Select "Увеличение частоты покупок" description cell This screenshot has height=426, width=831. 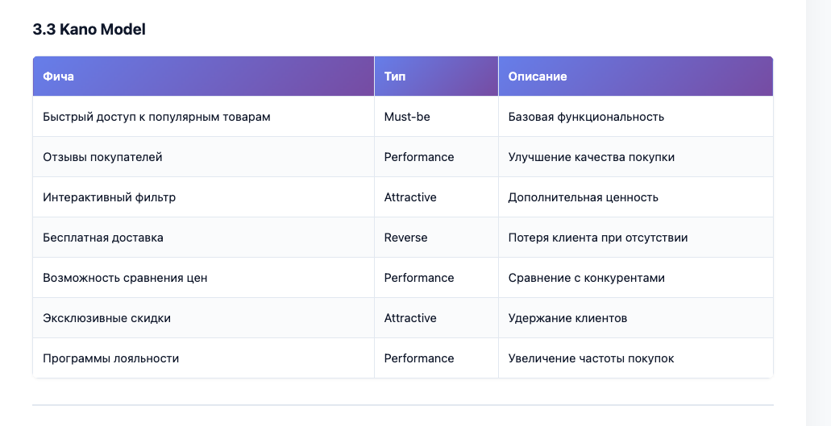pyautogui.click(x=635, y=358)
